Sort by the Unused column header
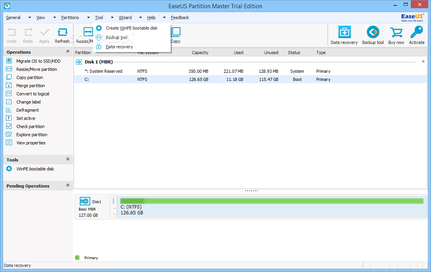The image size is (431, 272). coord(263,53)
